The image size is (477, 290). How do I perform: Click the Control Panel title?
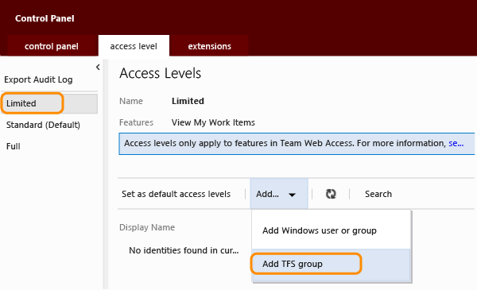(45, 18)
